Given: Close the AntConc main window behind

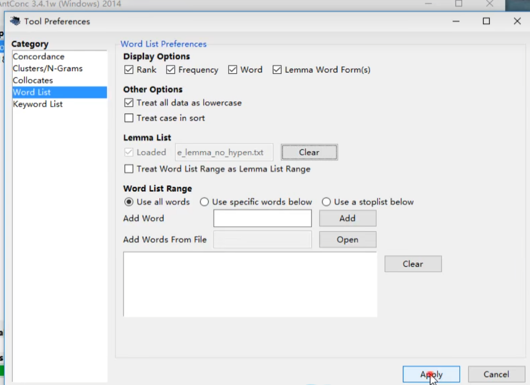Looking at the screenshot, I should point(490,4).
